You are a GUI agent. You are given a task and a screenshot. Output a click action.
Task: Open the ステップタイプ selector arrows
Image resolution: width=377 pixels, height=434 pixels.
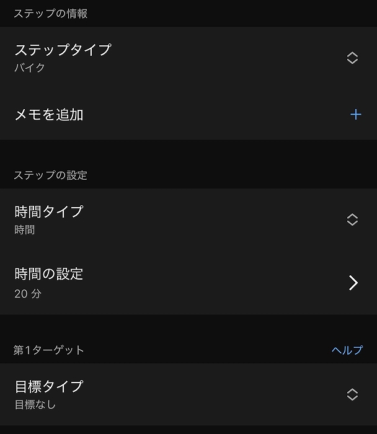tap(352, 58)
